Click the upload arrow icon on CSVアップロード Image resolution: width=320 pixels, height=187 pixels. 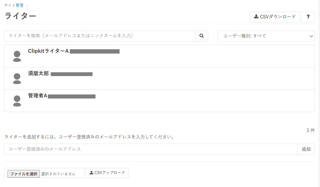click(91, 173)
